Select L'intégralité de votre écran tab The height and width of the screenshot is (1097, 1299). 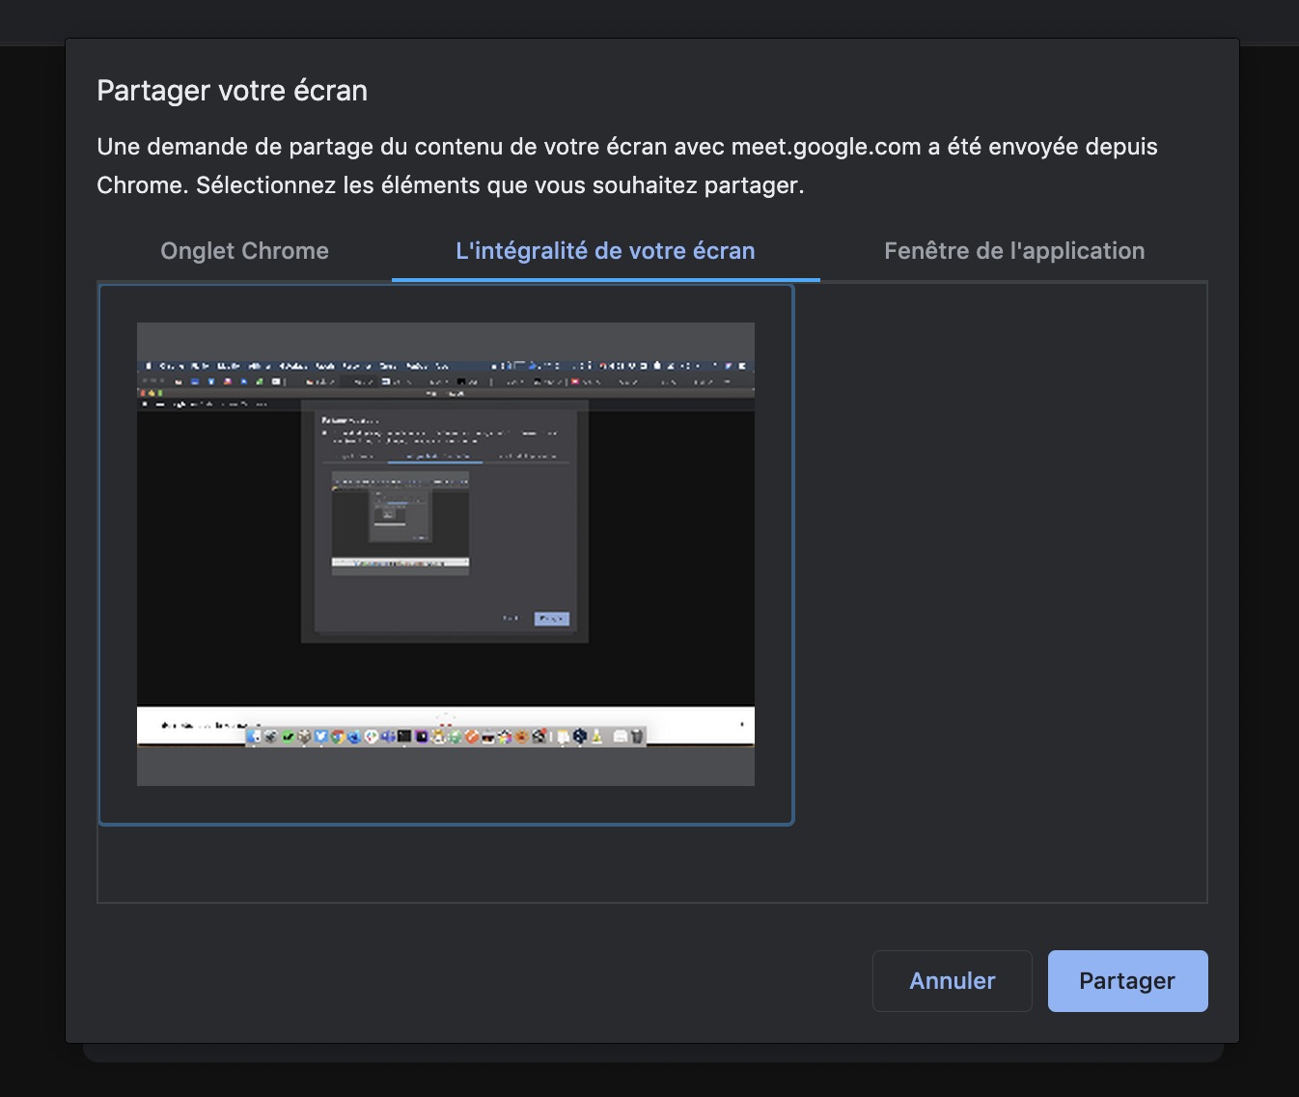(x=605, y=251)
